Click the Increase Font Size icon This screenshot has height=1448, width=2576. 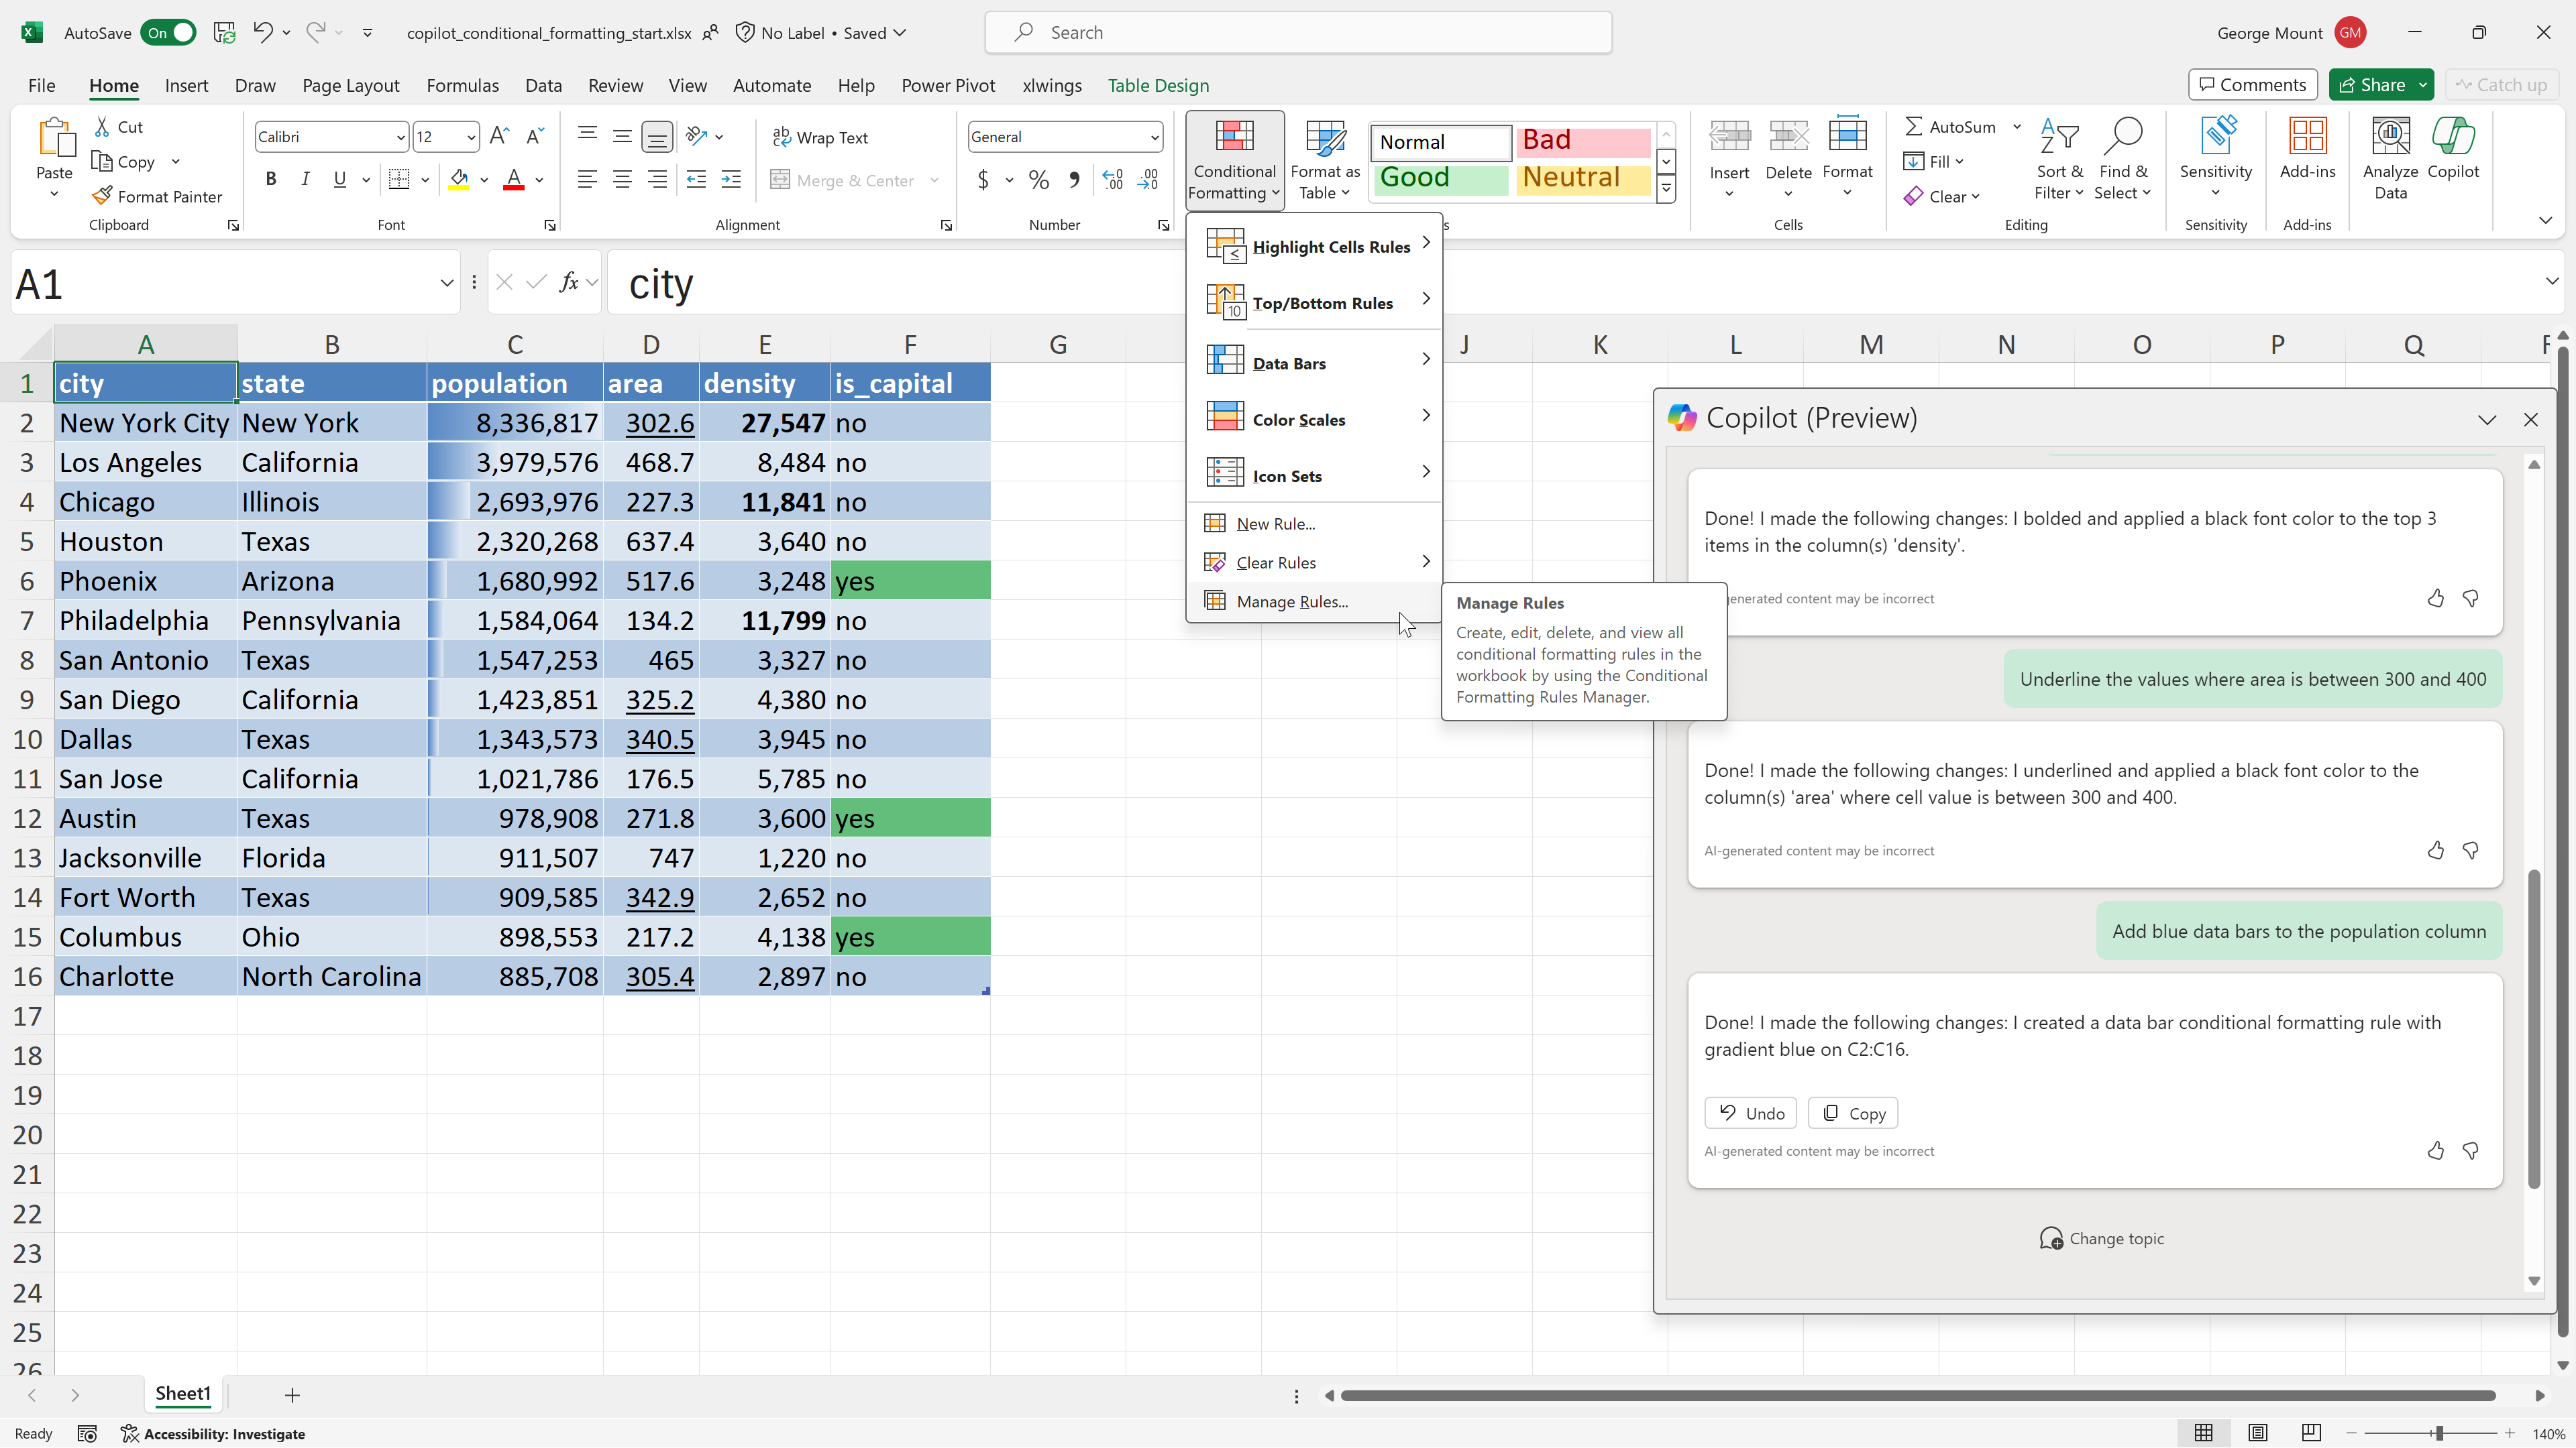click(499, 137)
